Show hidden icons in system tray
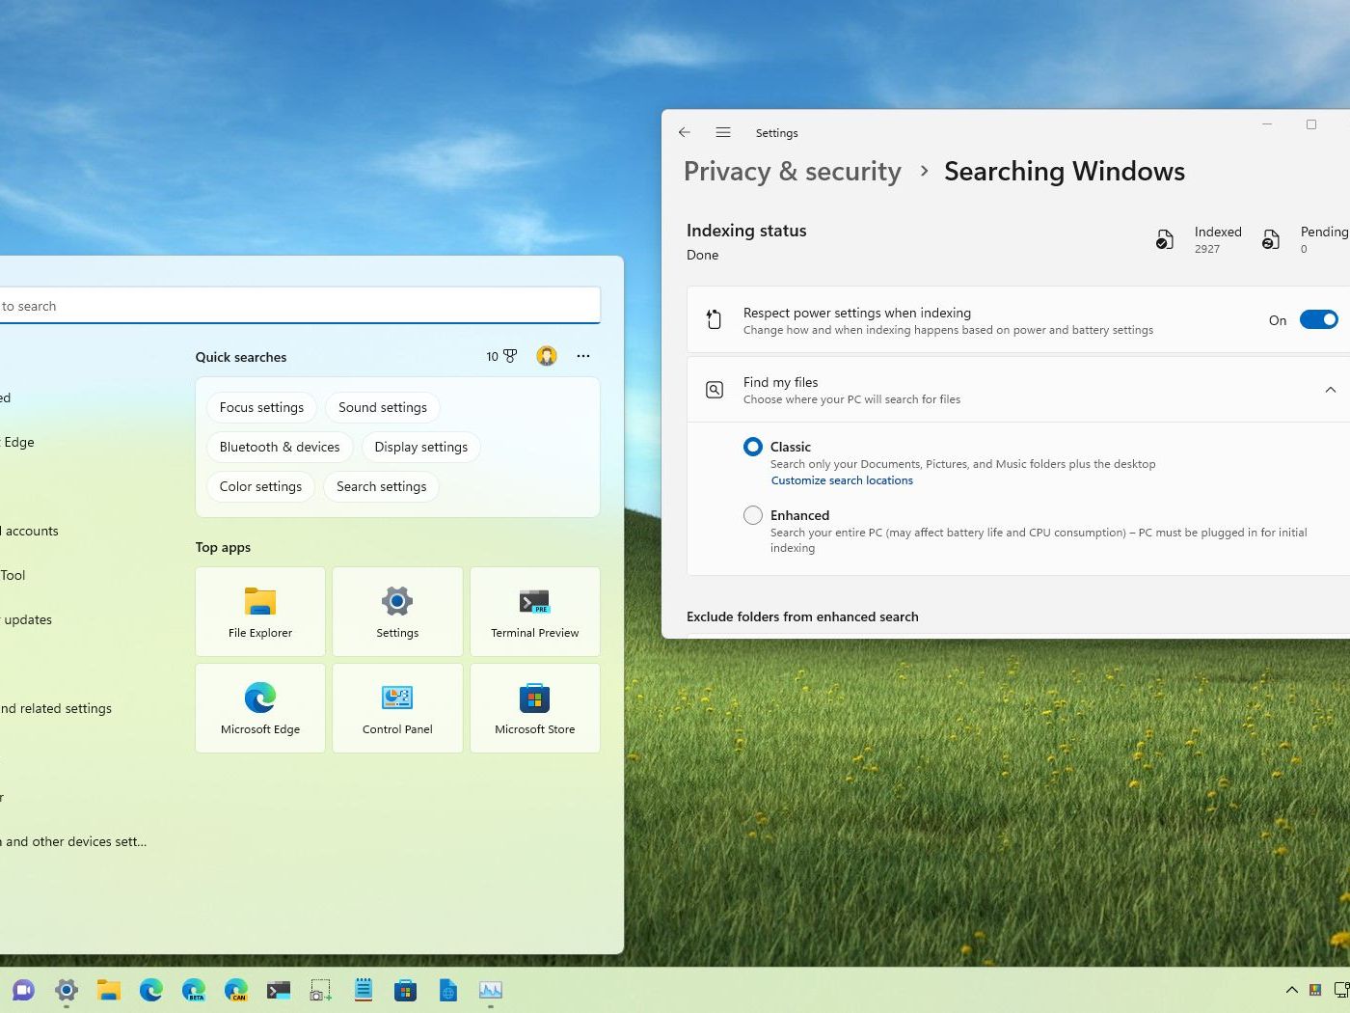This screenshot has width=1350, height=1013. pyautogui.click(x=1291, y=990)
